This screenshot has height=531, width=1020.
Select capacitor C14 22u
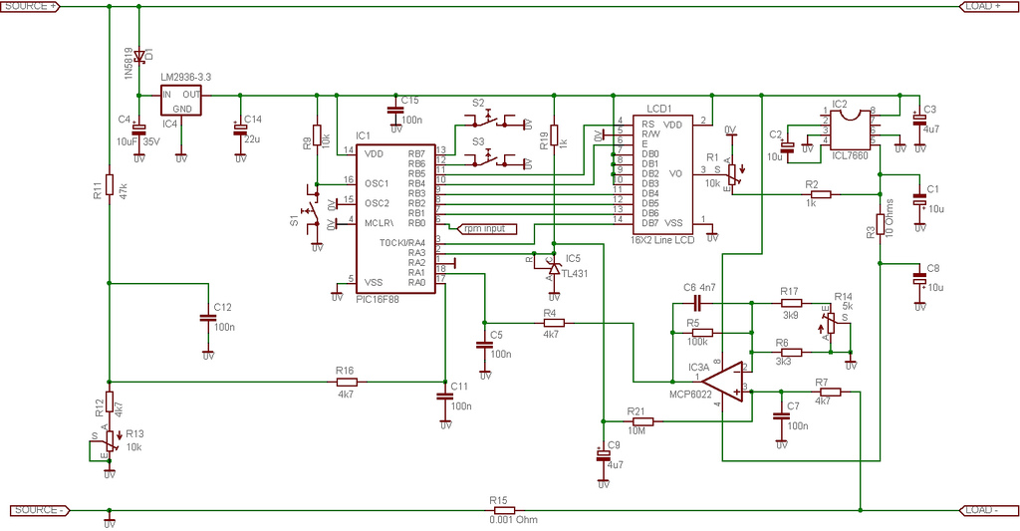tap(240, 129)
